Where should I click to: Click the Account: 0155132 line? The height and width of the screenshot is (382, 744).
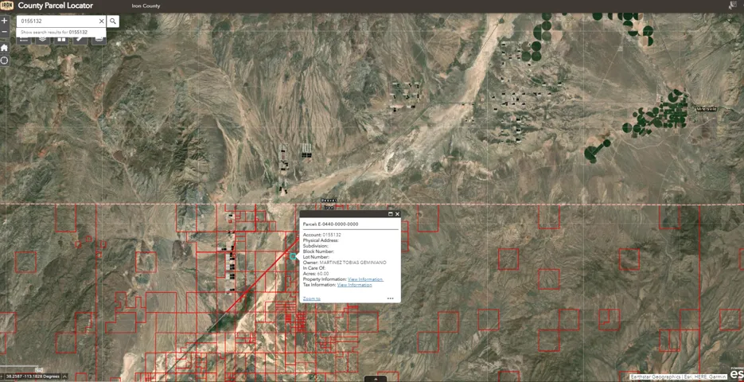[x=322, y=235]
